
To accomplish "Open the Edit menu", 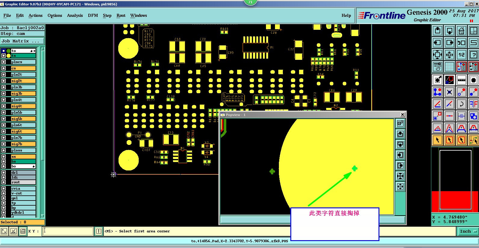I will pos(20,15).
